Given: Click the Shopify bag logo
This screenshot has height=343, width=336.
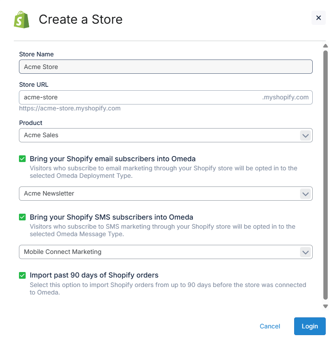Looking at the screenshot, I should (21, 19).
